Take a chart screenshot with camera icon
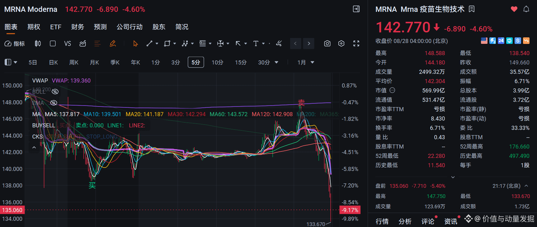Image resolution: width=537 pixels, height=227 pixels. (x=327, y=44)
